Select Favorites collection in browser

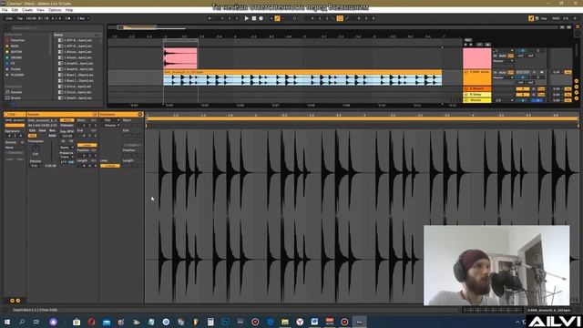17,40
